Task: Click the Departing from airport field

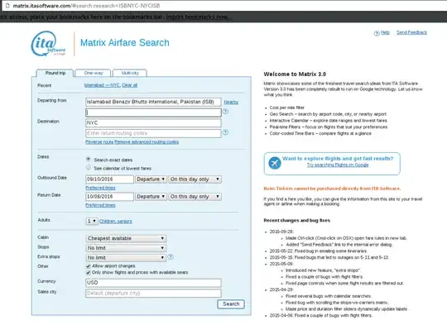Action: 153,102
